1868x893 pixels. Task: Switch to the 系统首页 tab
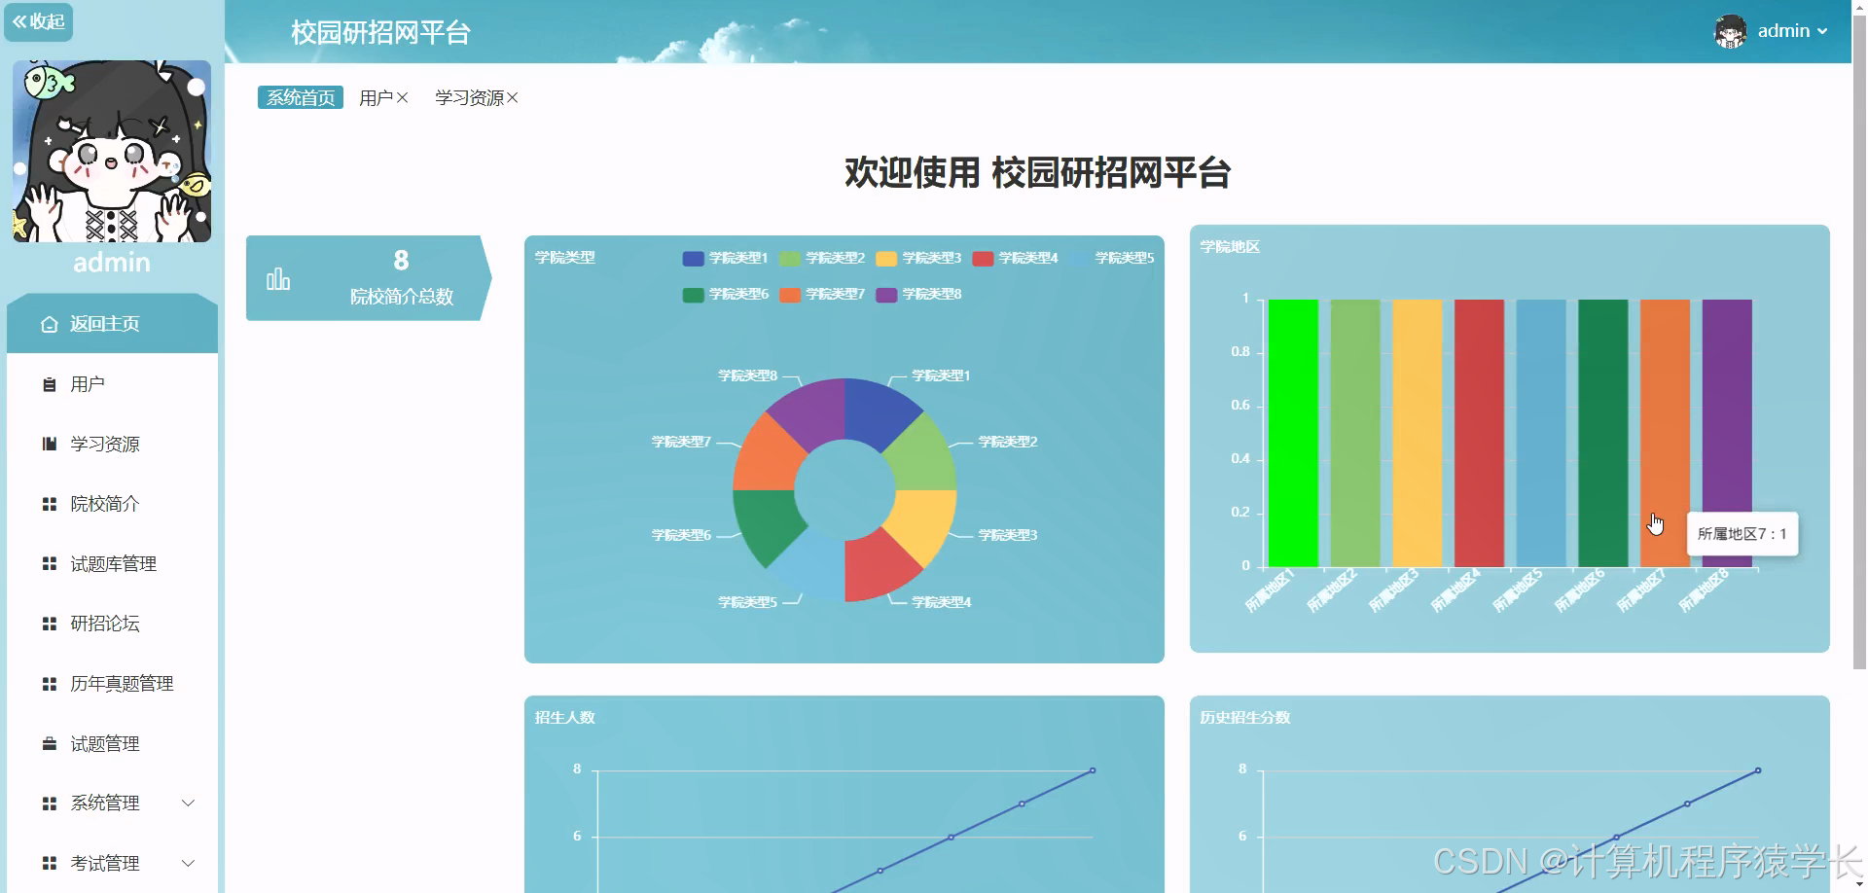pos(299,96)
